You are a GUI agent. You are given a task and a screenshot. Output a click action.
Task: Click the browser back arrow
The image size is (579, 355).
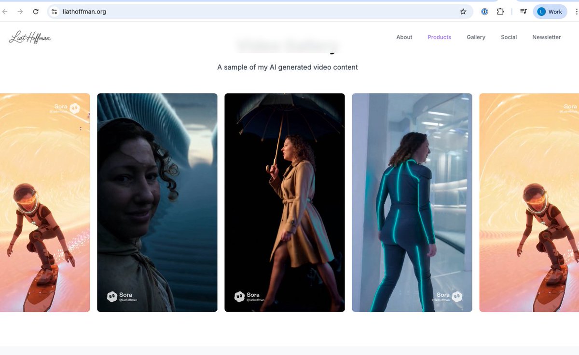5,12
